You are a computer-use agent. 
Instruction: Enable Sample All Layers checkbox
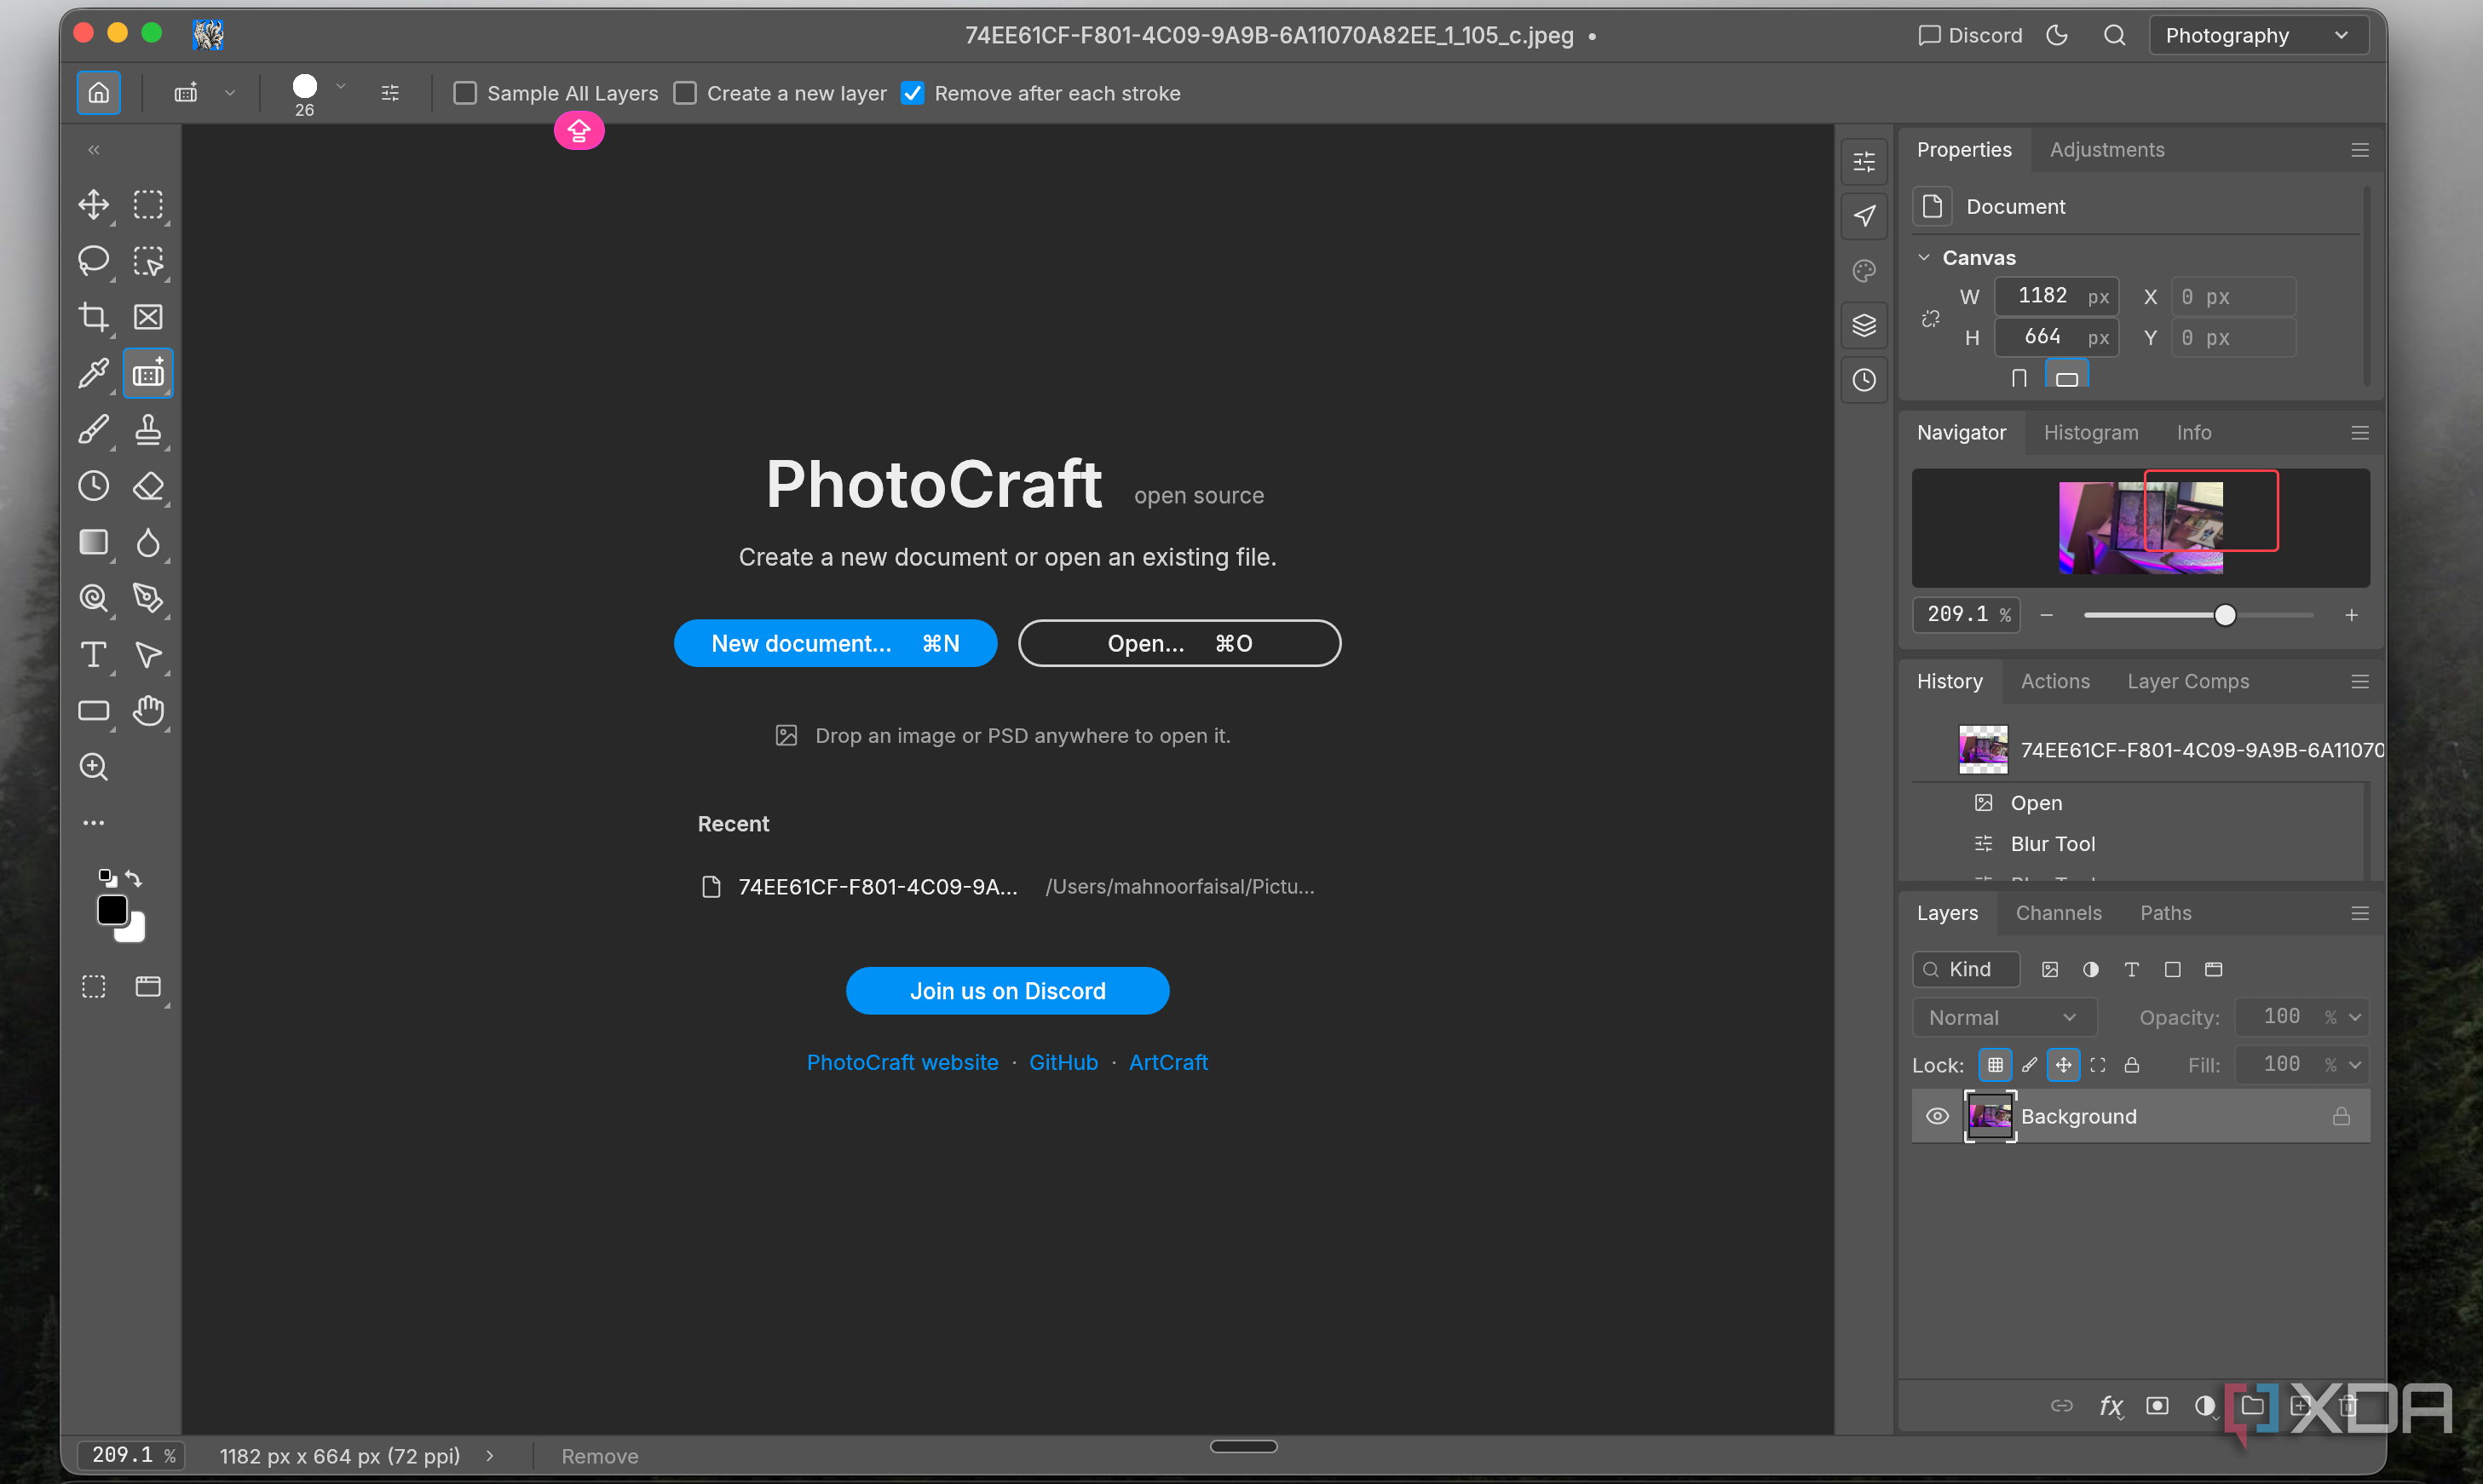tap(465, 93)
